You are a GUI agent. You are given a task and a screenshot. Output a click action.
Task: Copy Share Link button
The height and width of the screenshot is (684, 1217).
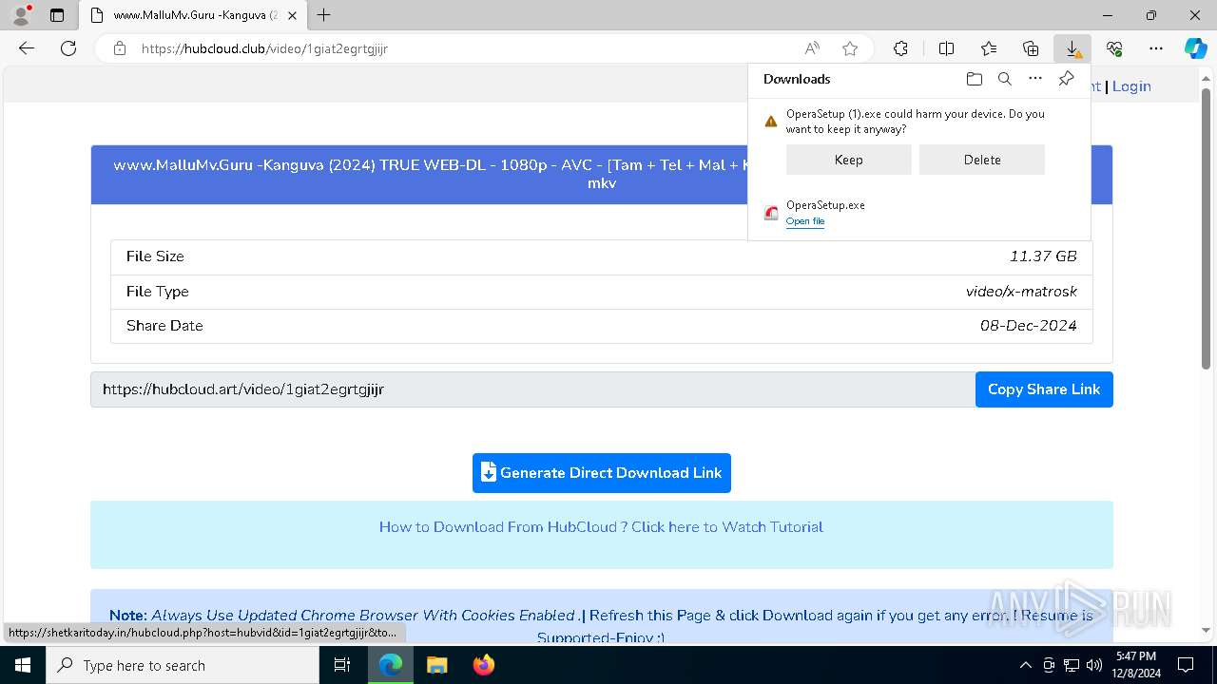[1044, 389]
